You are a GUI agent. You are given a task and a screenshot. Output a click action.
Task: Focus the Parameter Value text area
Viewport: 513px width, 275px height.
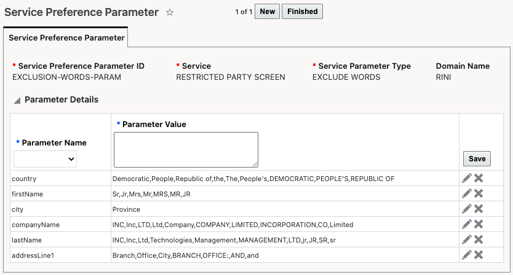click(186, 149)
